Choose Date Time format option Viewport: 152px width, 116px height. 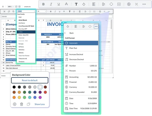click(x=81, y=108)
